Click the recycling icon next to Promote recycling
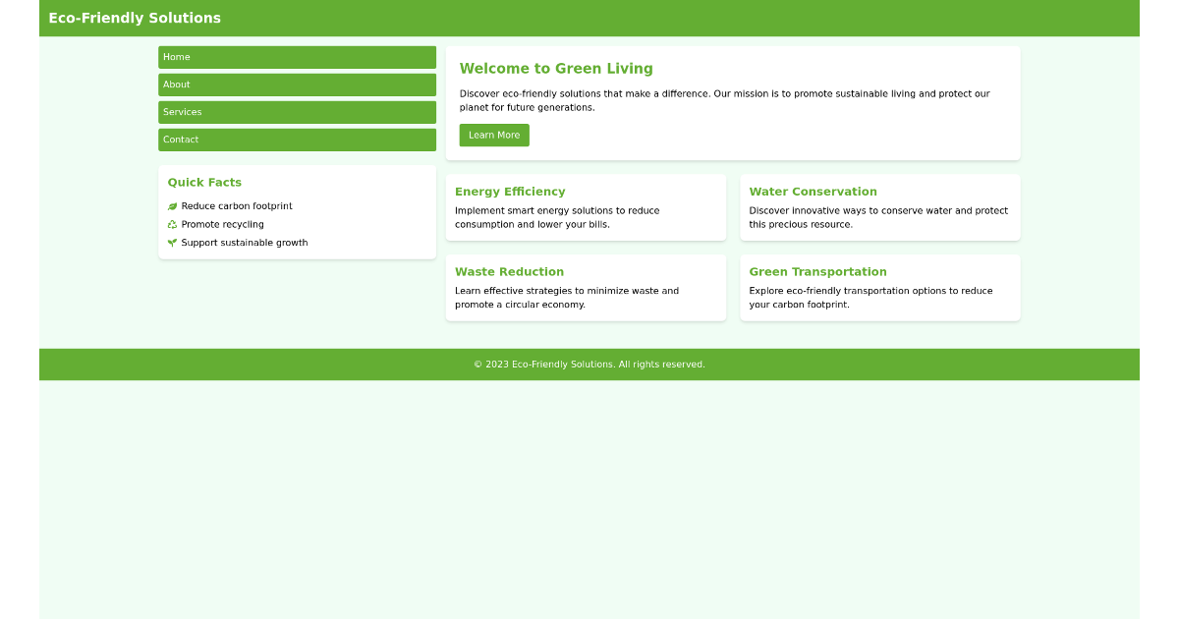The height and width of the screenshot is (619, 1179). 173,224
